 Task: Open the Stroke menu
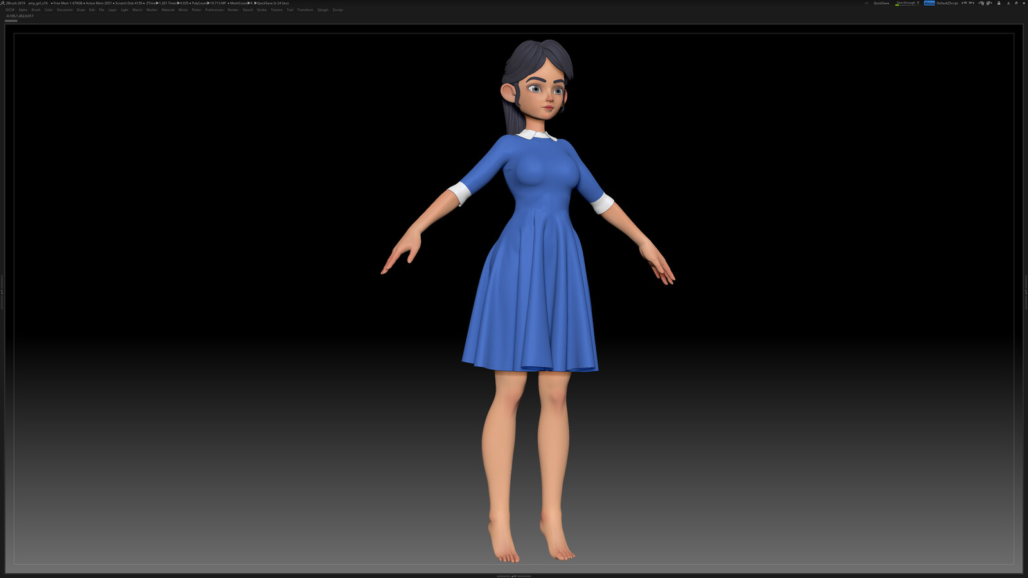[x=262, y=10]
